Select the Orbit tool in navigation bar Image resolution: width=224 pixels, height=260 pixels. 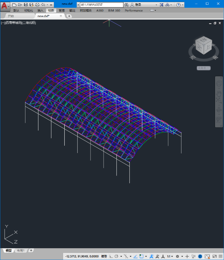pyautogui.click(x=219, y=110)
